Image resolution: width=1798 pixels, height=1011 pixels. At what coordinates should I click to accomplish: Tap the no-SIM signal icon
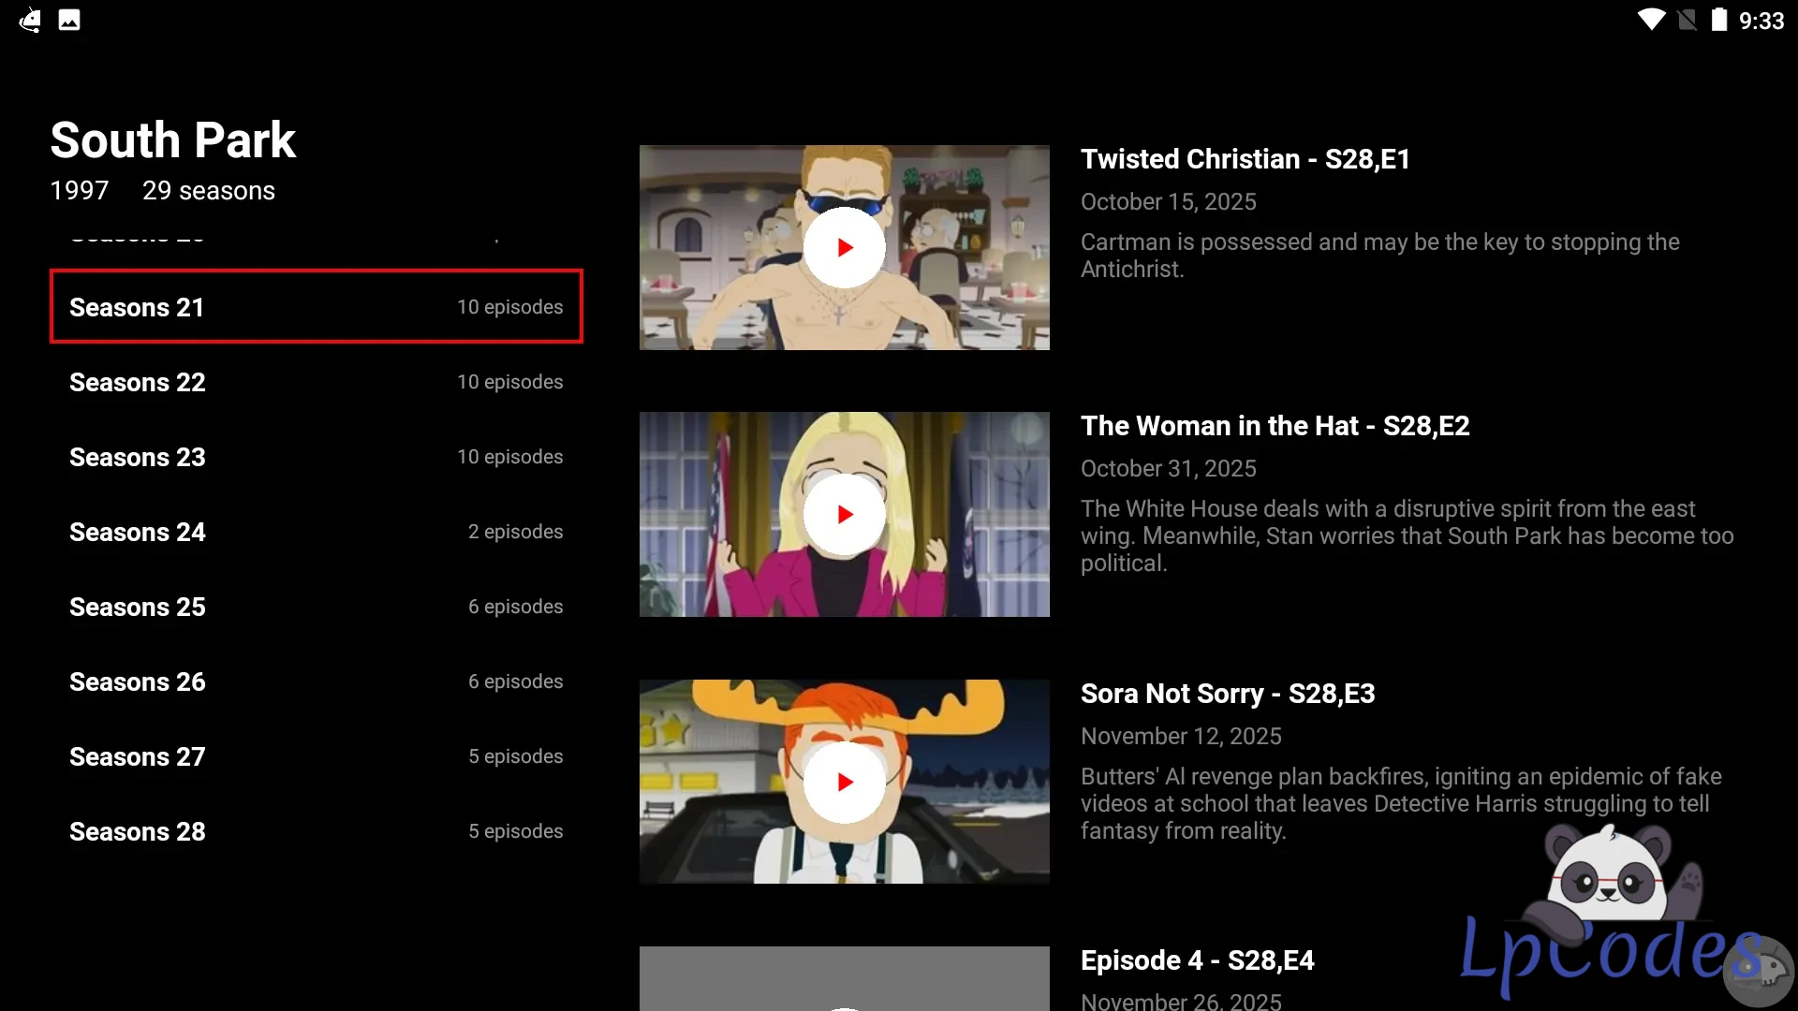pos(1687,20)
